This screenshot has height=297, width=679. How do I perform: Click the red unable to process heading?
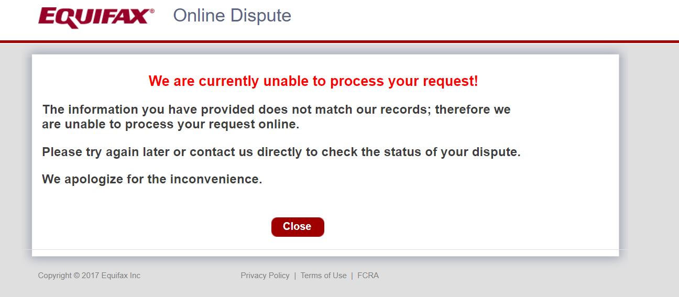click(x=313, y=81)
